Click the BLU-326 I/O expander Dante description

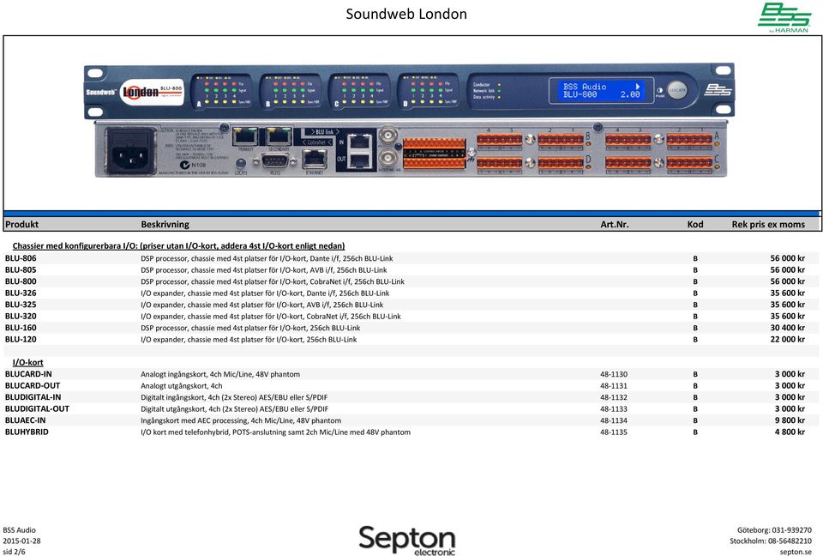(x=265, y=293)
